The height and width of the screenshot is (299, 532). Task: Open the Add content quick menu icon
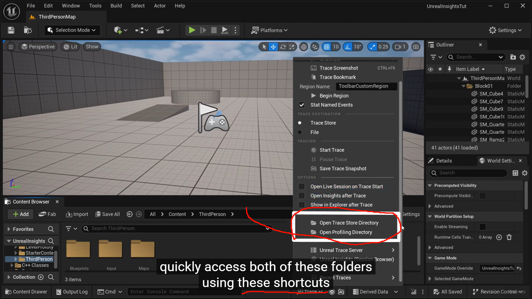tap(120, 30)
